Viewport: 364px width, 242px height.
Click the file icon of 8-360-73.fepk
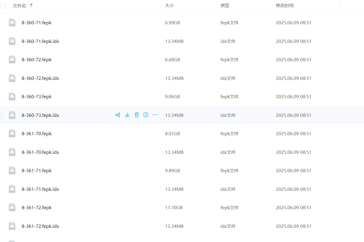12,96
